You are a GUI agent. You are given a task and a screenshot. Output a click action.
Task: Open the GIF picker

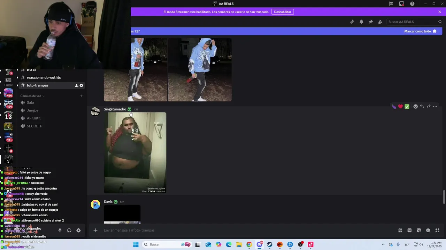(x=409, y=230)
